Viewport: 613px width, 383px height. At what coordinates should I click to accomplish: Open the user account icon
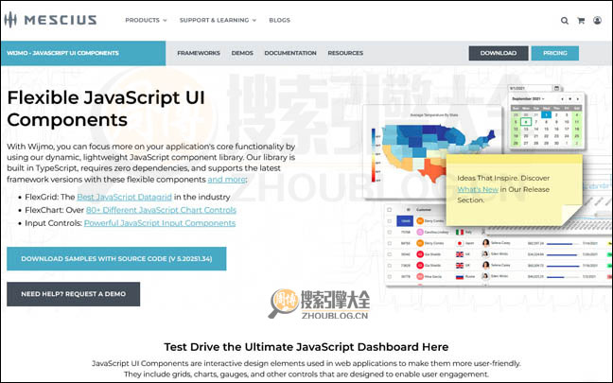point(597,20)
